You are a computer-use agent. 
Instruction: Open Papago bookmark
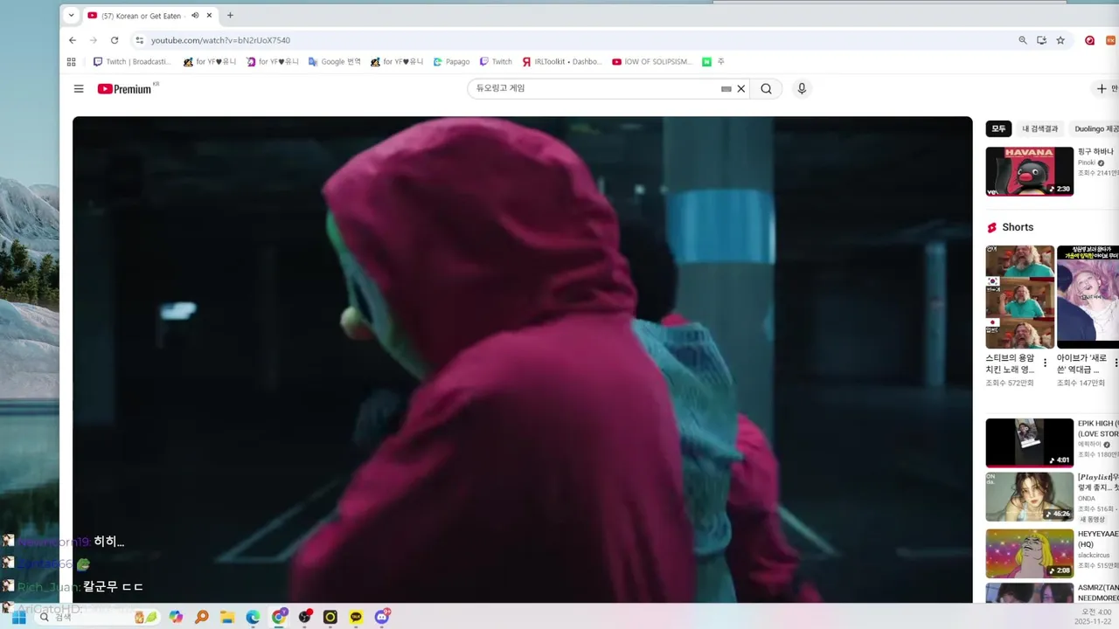click(x=451, y=62)
